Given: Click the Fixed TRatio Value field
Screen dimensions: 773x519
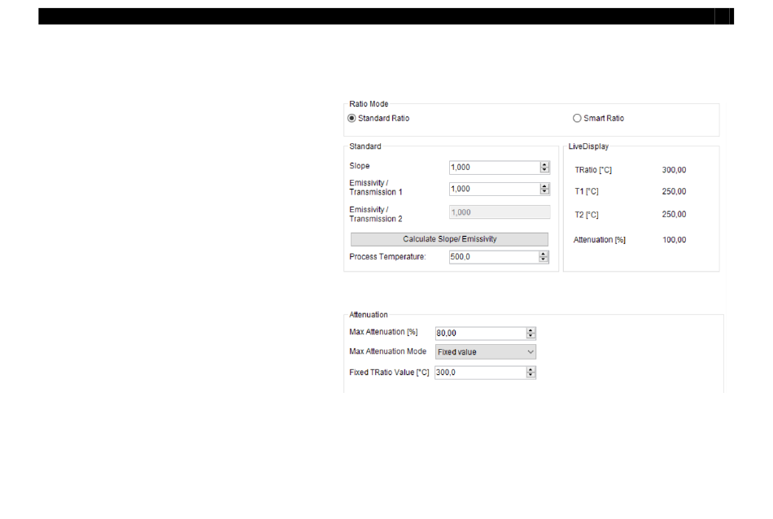Looking at the screenshot, I should [x=481, y=373].
